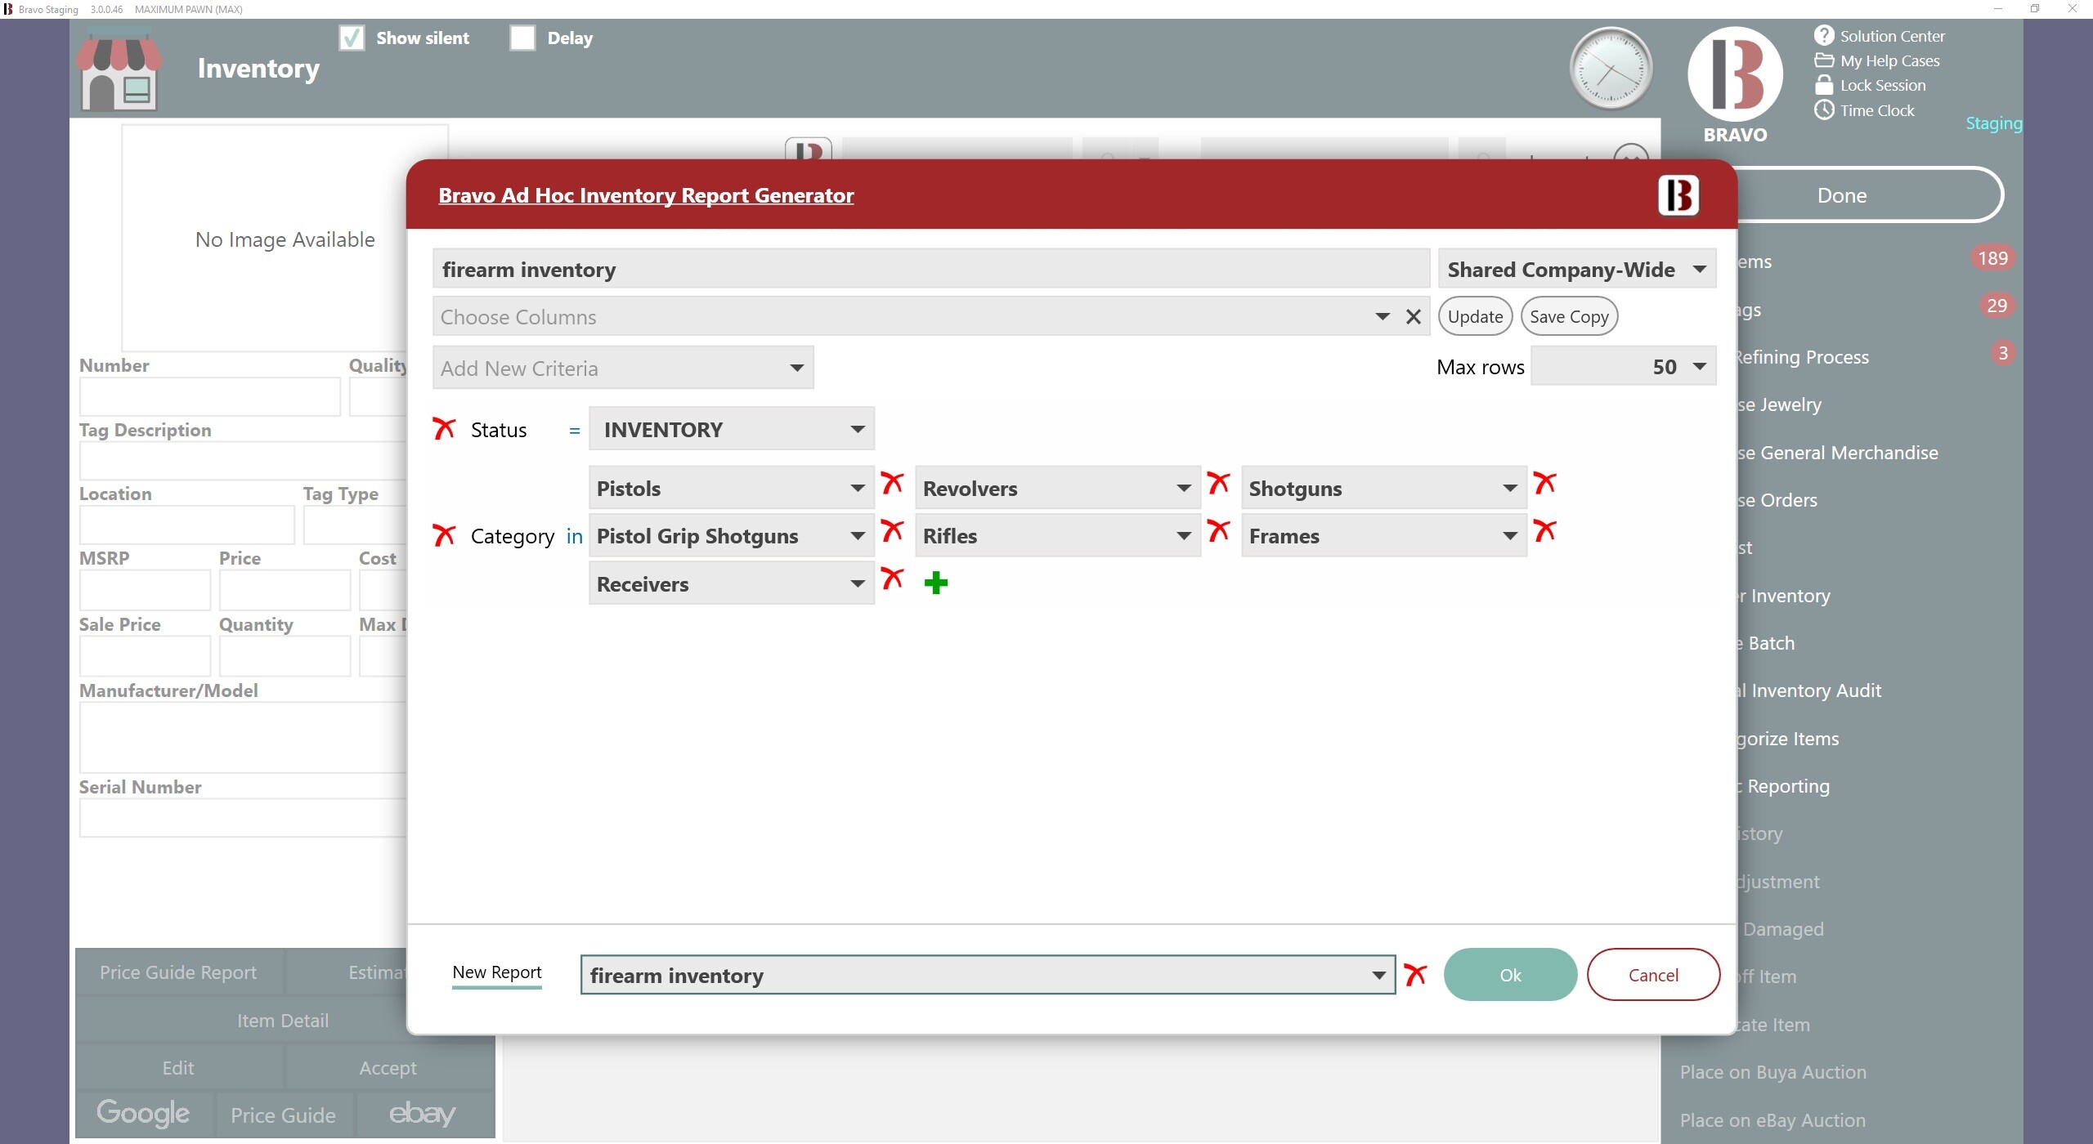Select Place on eBay Auction

[1773, 1120]
